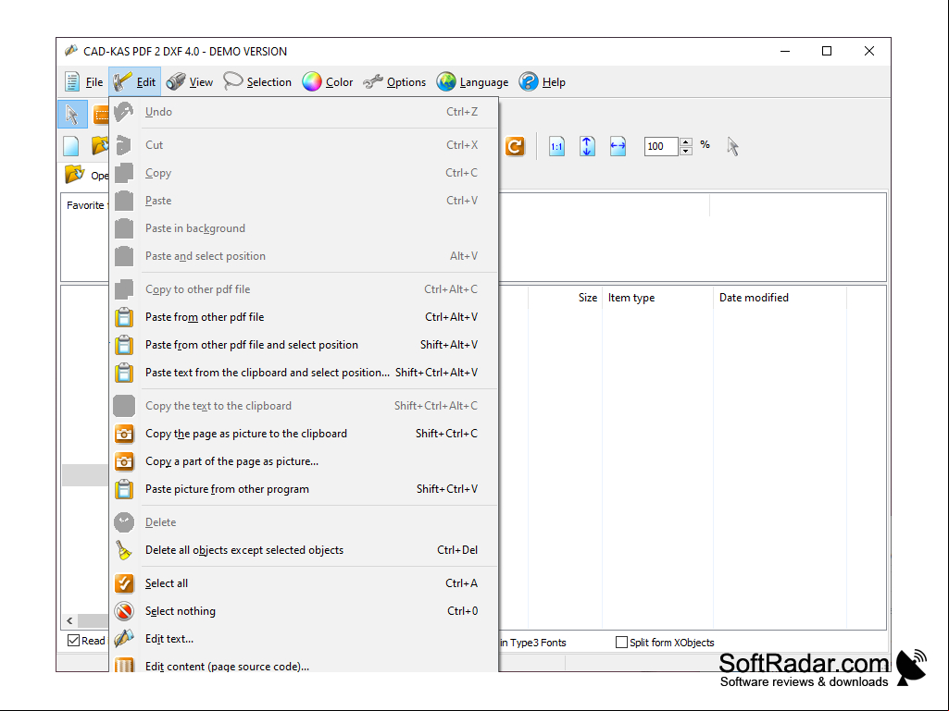This screenshot has width=949, height=711.
Task: Choose Copy a part of the page as picture
Action: (x=305, y=461)
